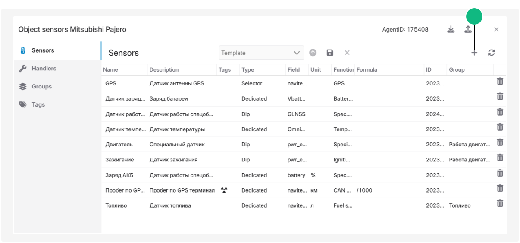This screenshot has width=520, height=243.
Task: Open the Groups tab
Action: coord(41,87)
